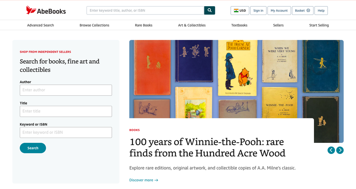
Task: Go to Rare Books section
Action: click(144, 25)
